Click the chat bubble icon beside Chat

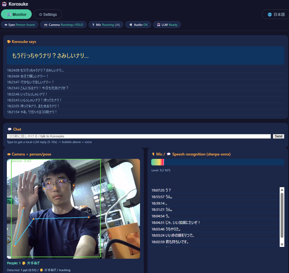[10, 129]
